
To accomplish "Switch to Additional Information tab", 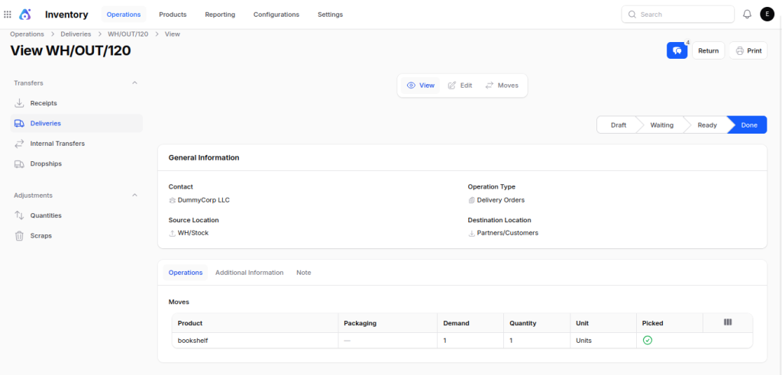I will [x=250, y=273].
